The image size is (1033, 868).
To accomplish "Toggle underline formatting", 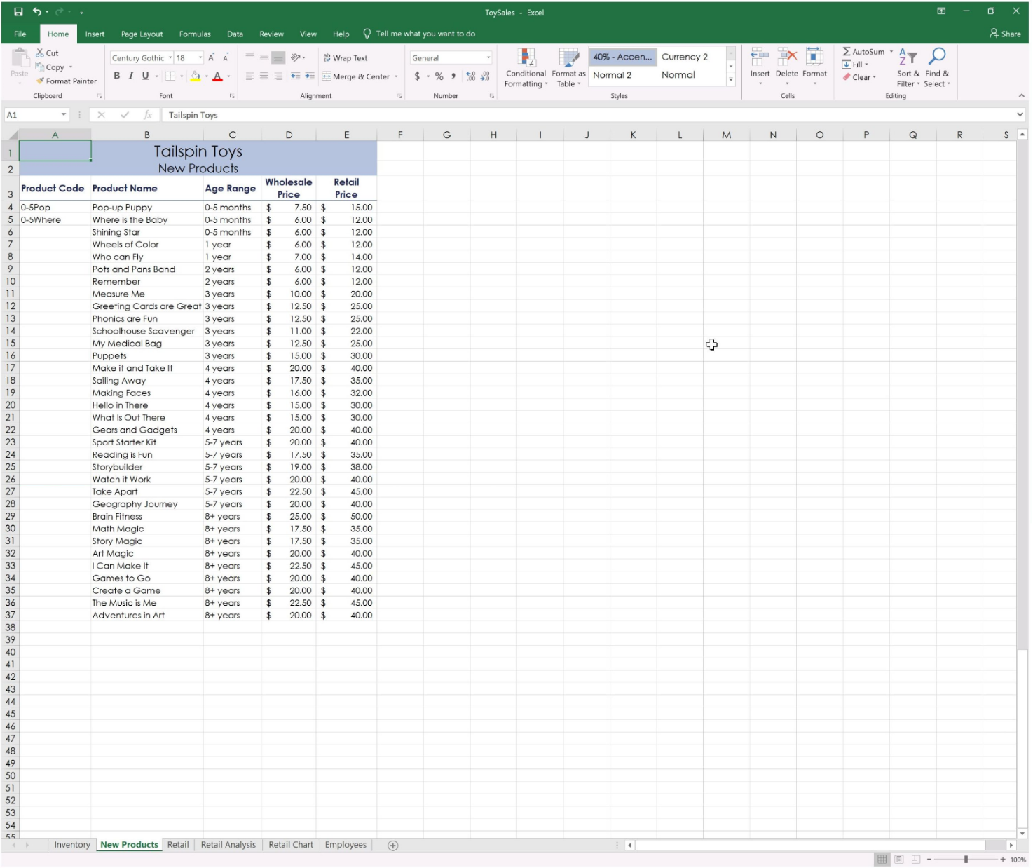I will pos(145,76).
